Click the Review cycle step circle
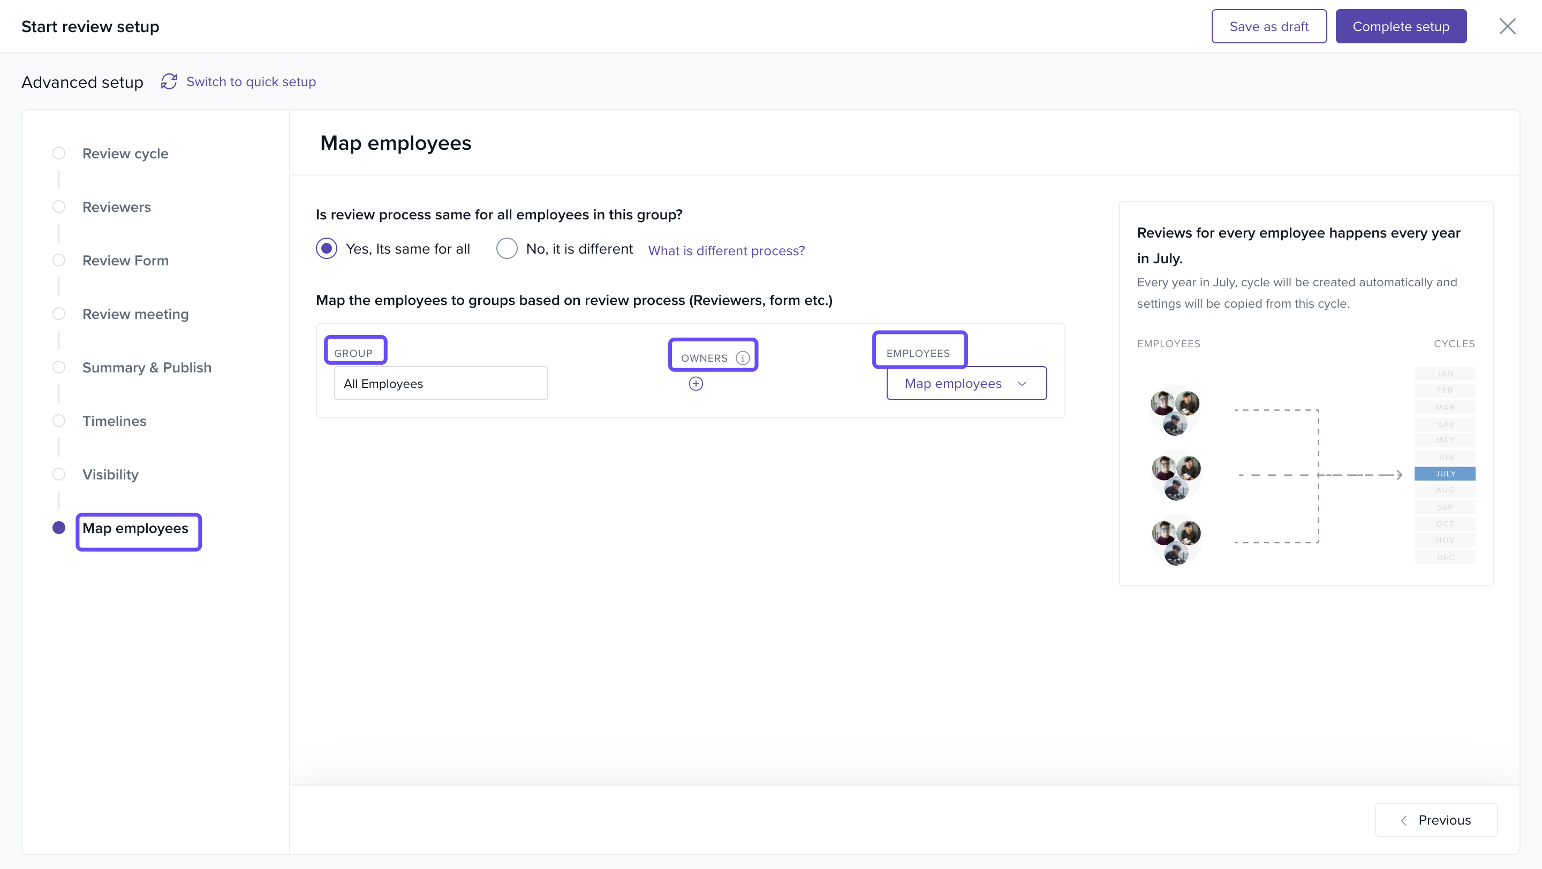The height and width of the screenshot is (869, 1542). tap(59, 154)
